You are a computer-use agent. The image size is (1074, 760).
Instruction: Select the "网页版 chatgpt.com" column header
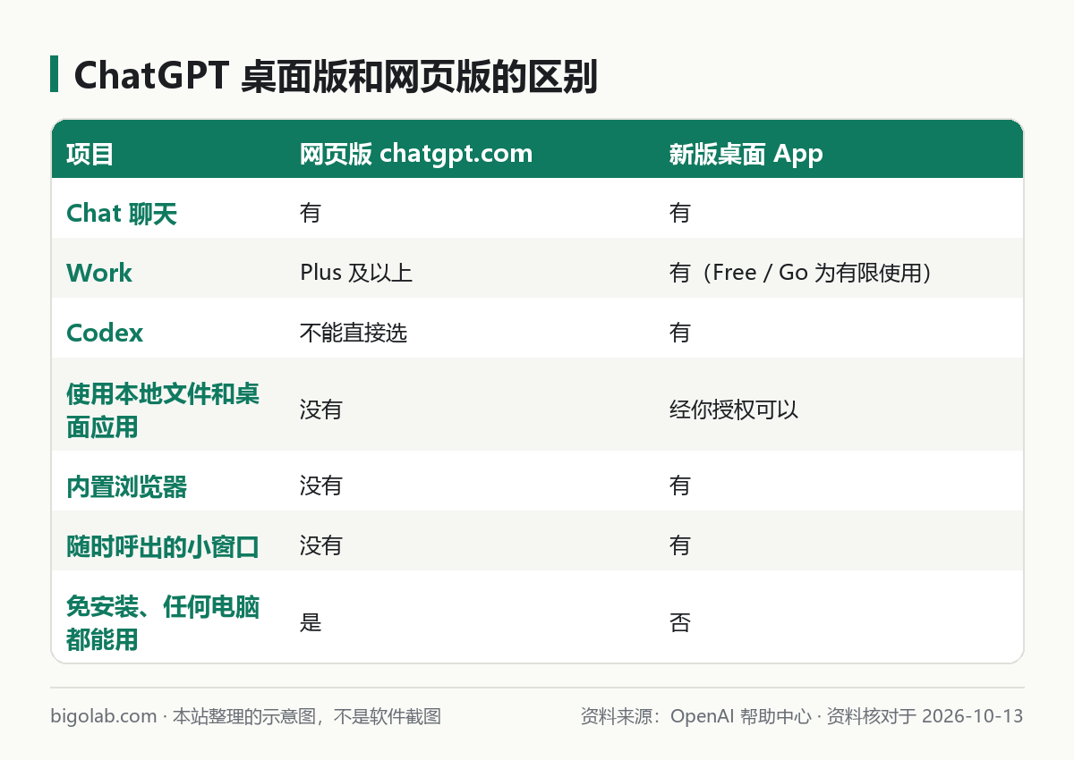pos(416,154)
